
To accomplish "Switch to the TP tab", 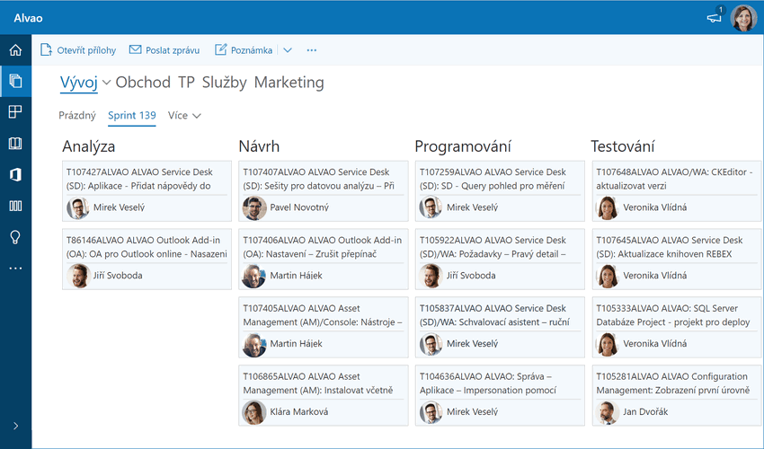I will tap(186, 83).
